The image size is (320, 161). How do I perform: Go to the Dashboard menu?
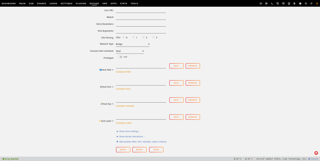(9, 4)
